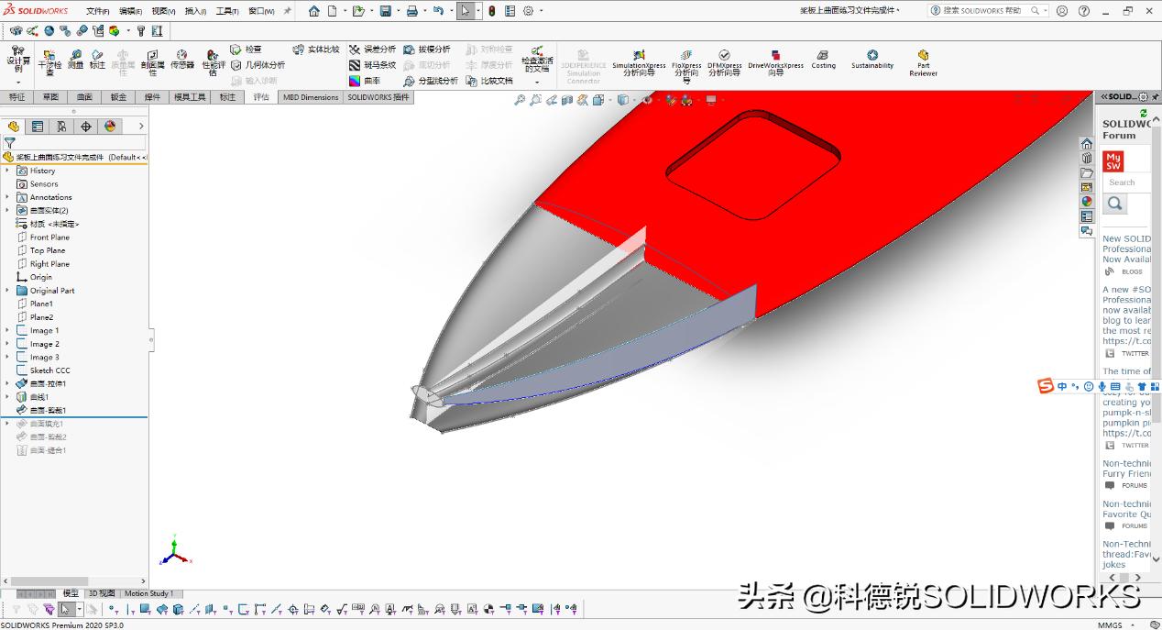Open the user account login icon
This screenshot has width=1162, height=630.
click(x=1062, y=11)
